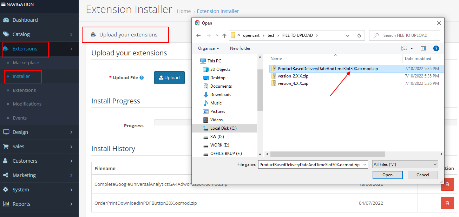459x217 pixels.
Task: Click the Open button in the dialog
Action: (387, 175)
